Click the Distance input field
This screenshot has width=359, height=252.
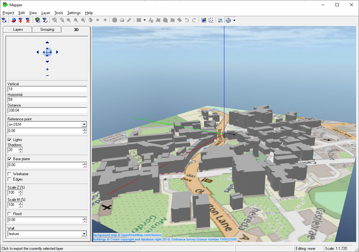(x=47, y=110)
